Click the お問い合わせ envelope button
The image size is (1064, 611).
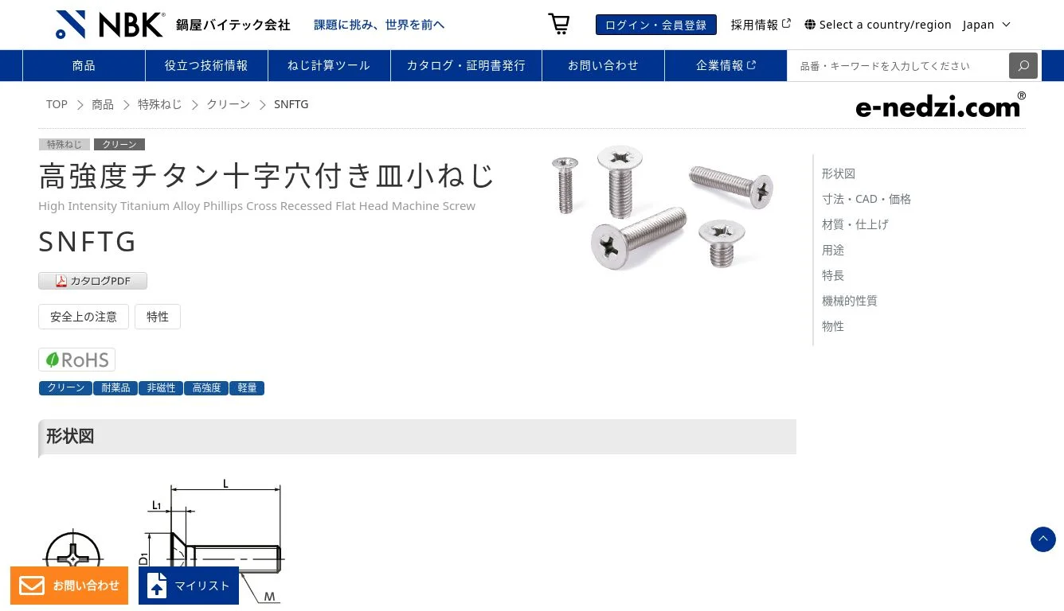(x=69, y=586)
